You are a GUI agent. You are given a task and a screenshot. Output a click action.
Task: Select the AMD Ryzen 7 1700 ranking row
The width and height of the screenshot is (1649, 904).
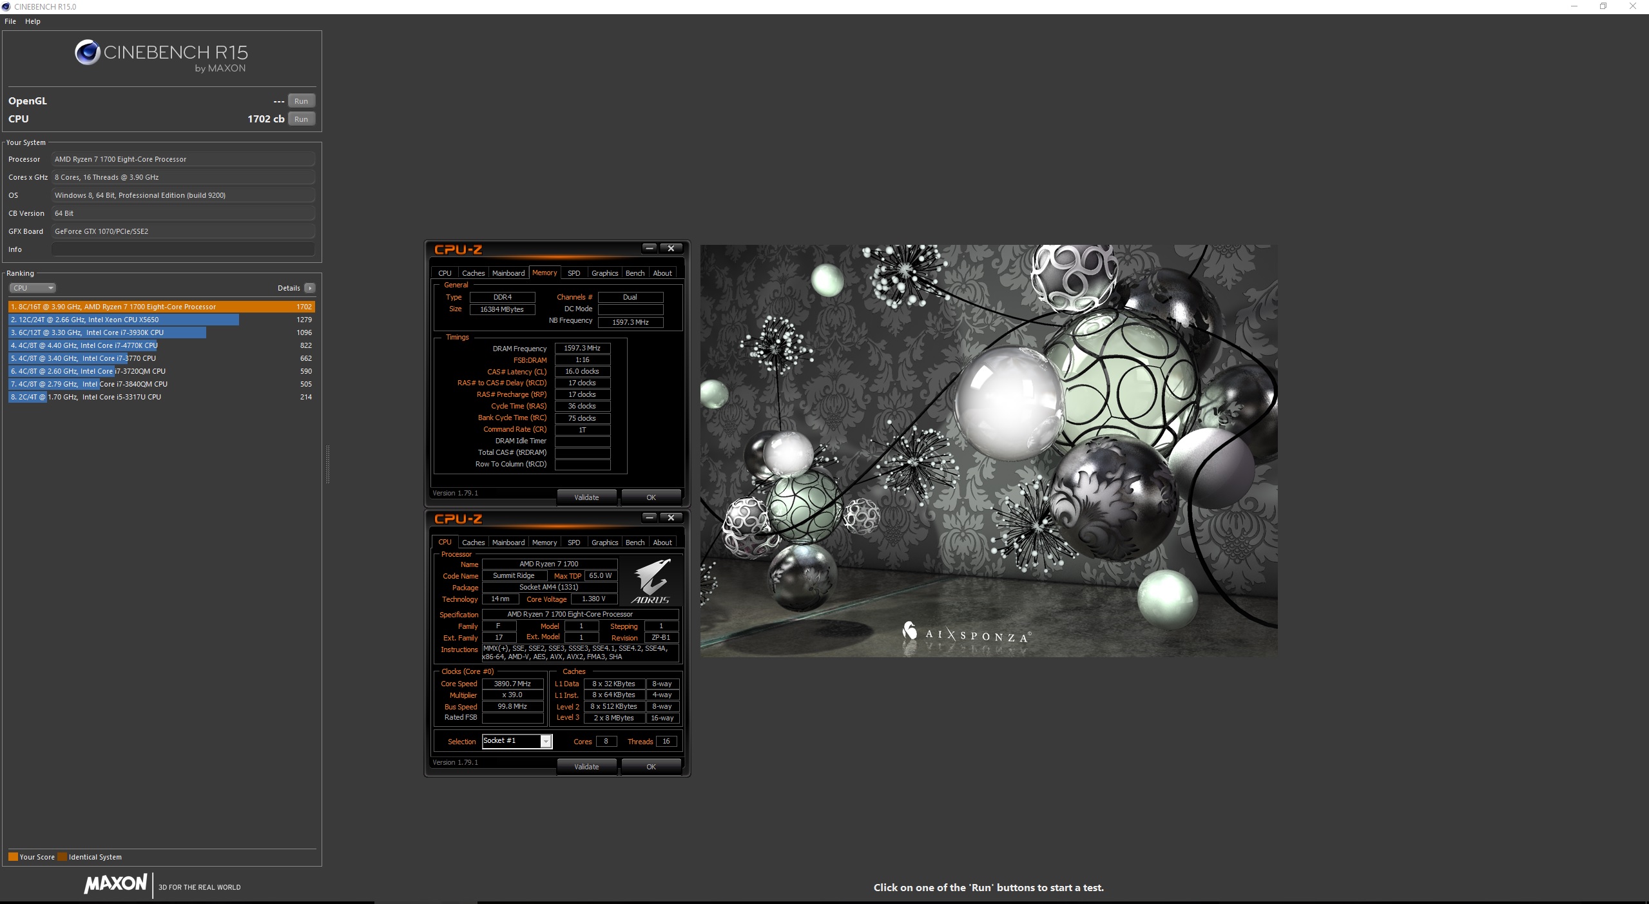coord(161,307)
